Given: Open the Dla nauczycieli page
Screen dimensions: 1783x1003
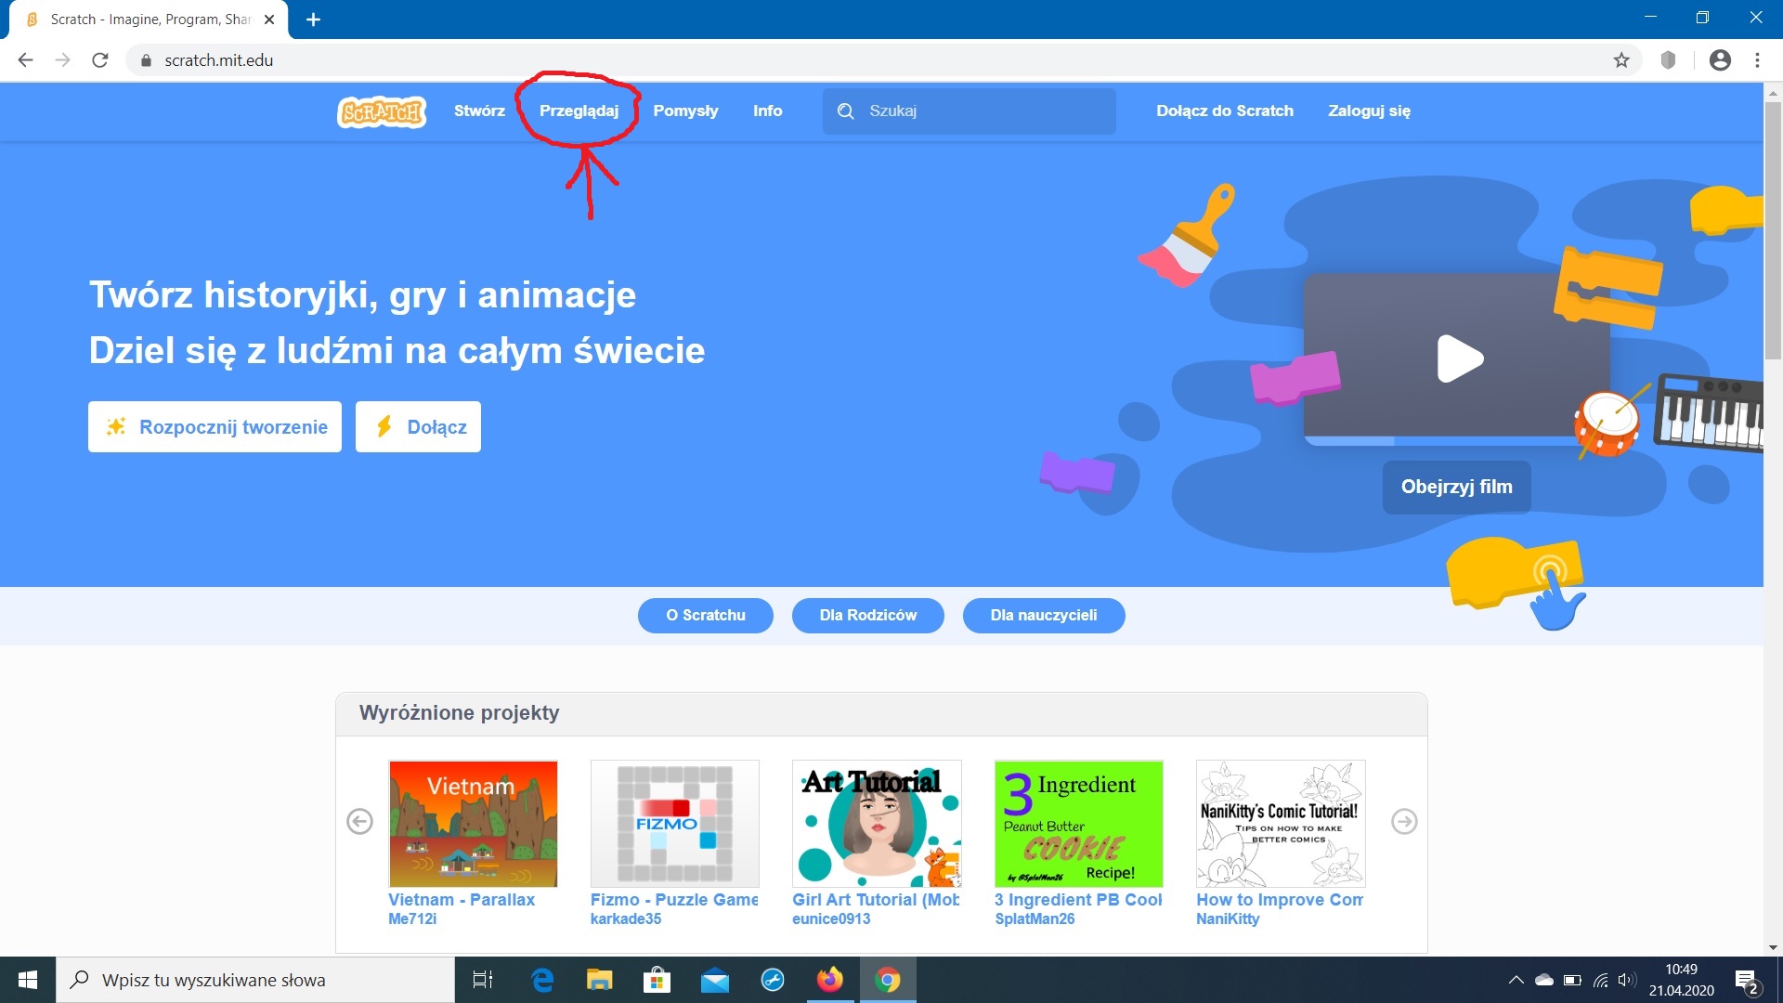Looking at the screenshot, I should [1043, 615].
